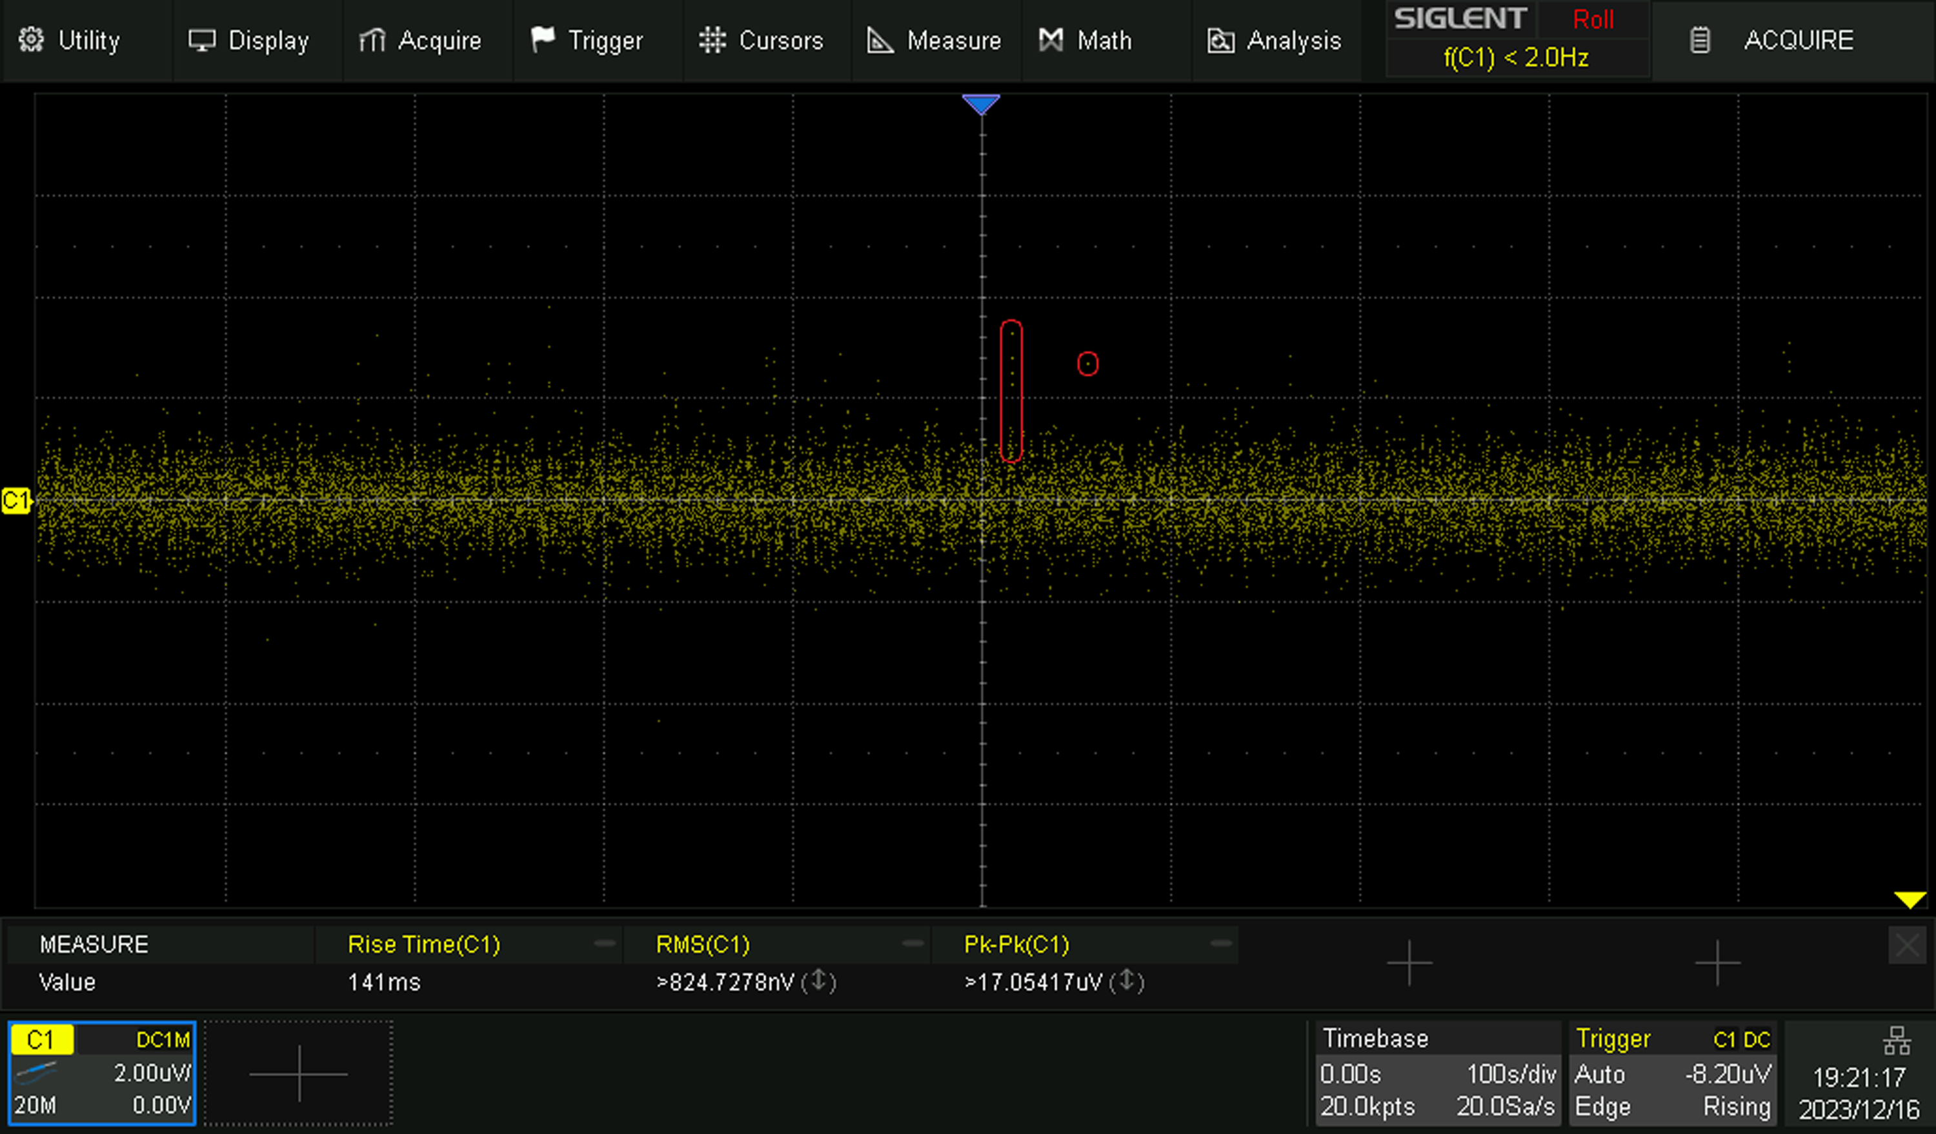Open the Cursors menu
This screenshot has height=1134, width=1936.
pyautogui.click(x=767, y=40)
